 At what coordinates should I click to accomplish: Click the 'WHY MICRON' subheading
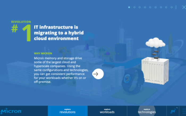coord(43,53)
